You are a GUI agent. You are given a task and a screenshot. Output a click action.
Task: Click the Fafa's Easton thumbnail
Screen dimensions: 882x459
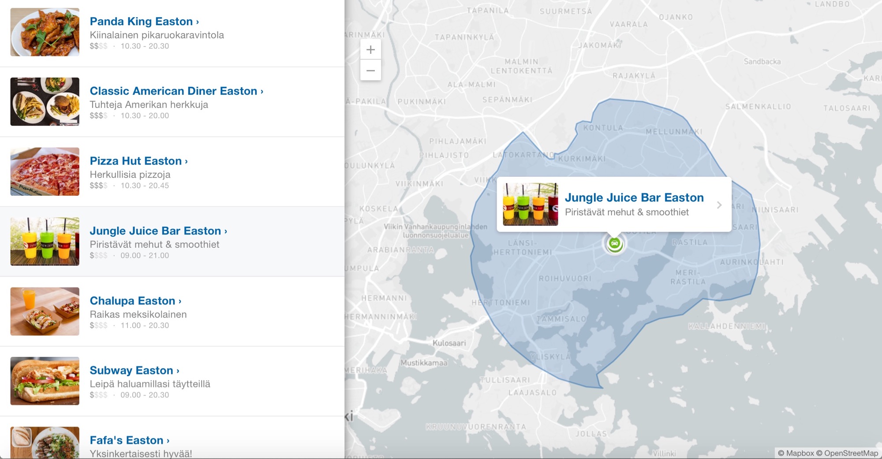[45, 442]
